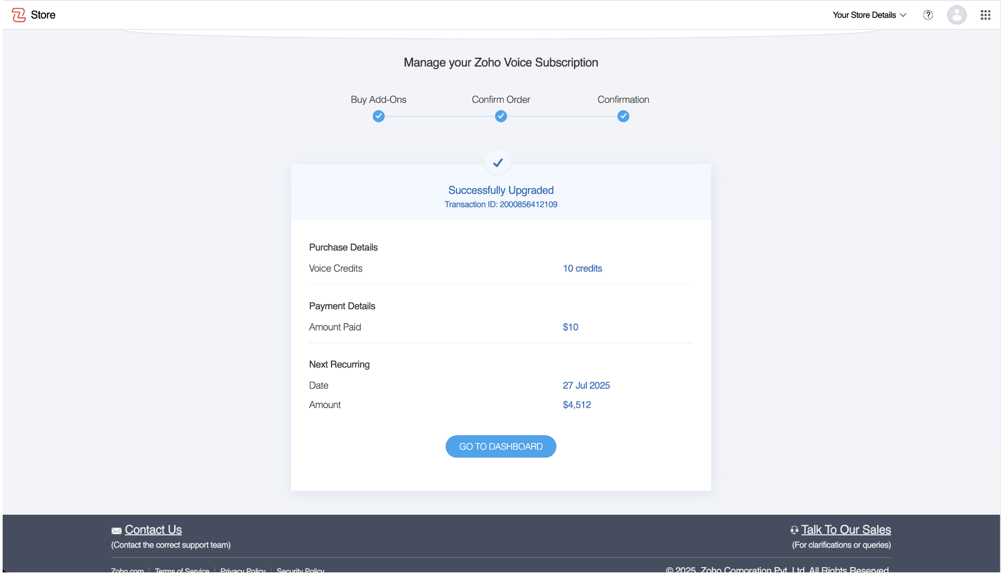This screenshot has width=1003, height=574.
Task: Click the Transaction ID text
Action: click(x=500, y=204)
